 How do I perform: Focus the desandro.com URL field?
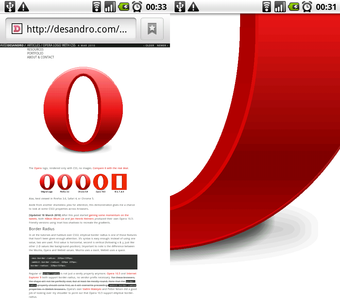(71, 29)
